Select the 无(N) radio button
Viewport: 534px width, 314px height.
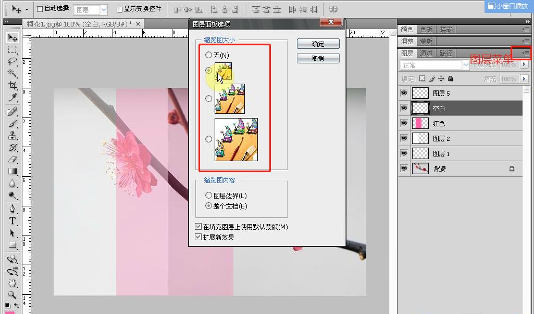click(x=209, y=55)
